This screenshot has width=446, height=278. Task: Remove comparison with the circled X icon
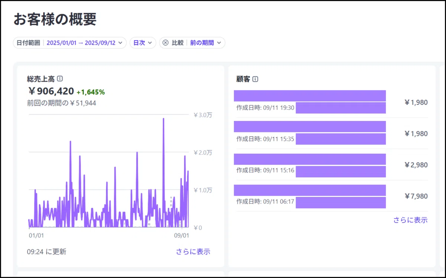pos(166,43)
